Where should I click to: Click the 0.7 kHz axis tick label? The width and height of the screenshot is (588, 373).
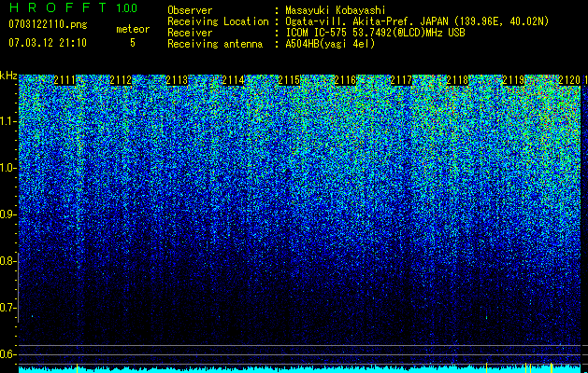pos(7,308)
